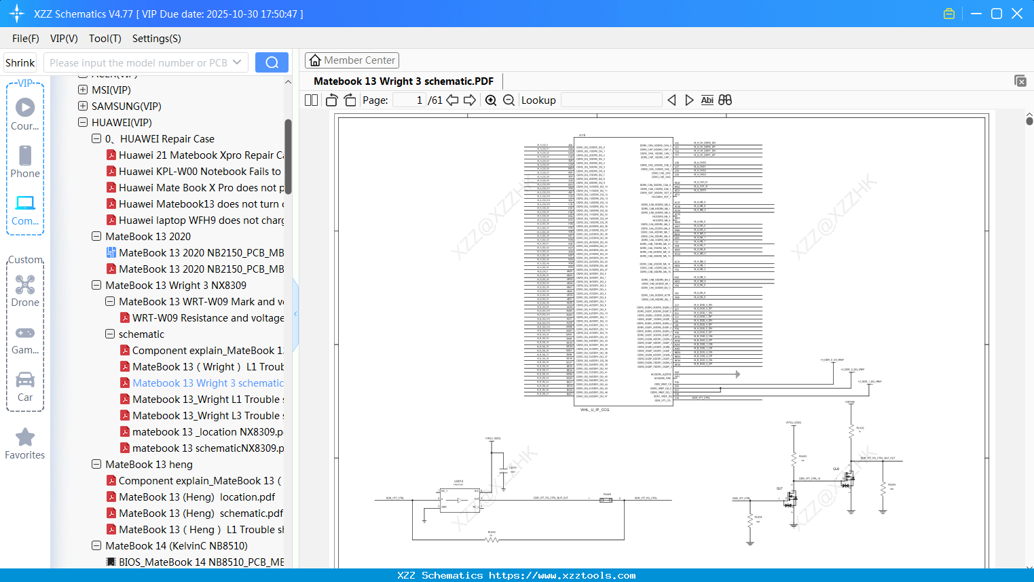
Task: Open 'Matebook 13_Wright L3 Trouble' file
Action: 208,416
